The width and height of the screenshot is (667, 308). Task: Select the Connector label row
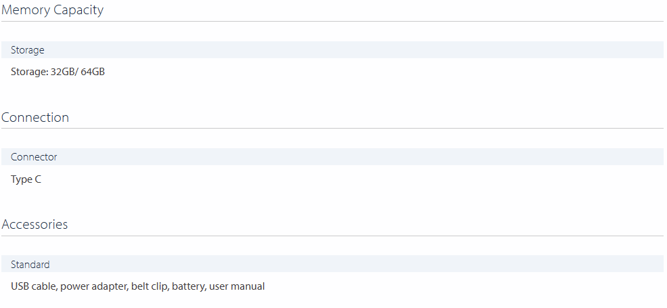(332, 156)
